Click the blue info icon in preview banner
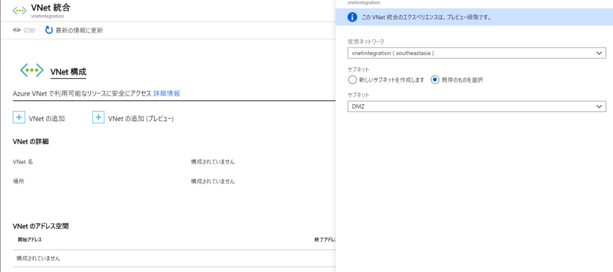The image size is (613, 272). (352, 17)
